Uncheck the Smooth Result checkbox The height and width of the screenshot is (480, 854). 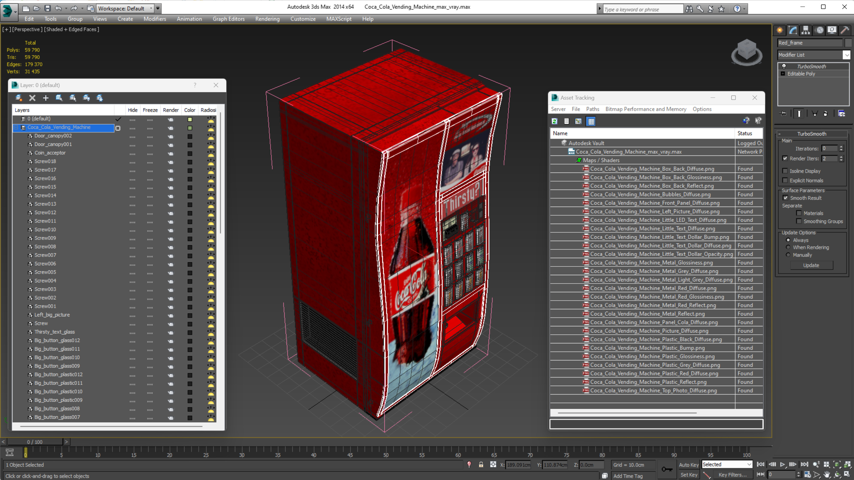[x=785, y=198]
